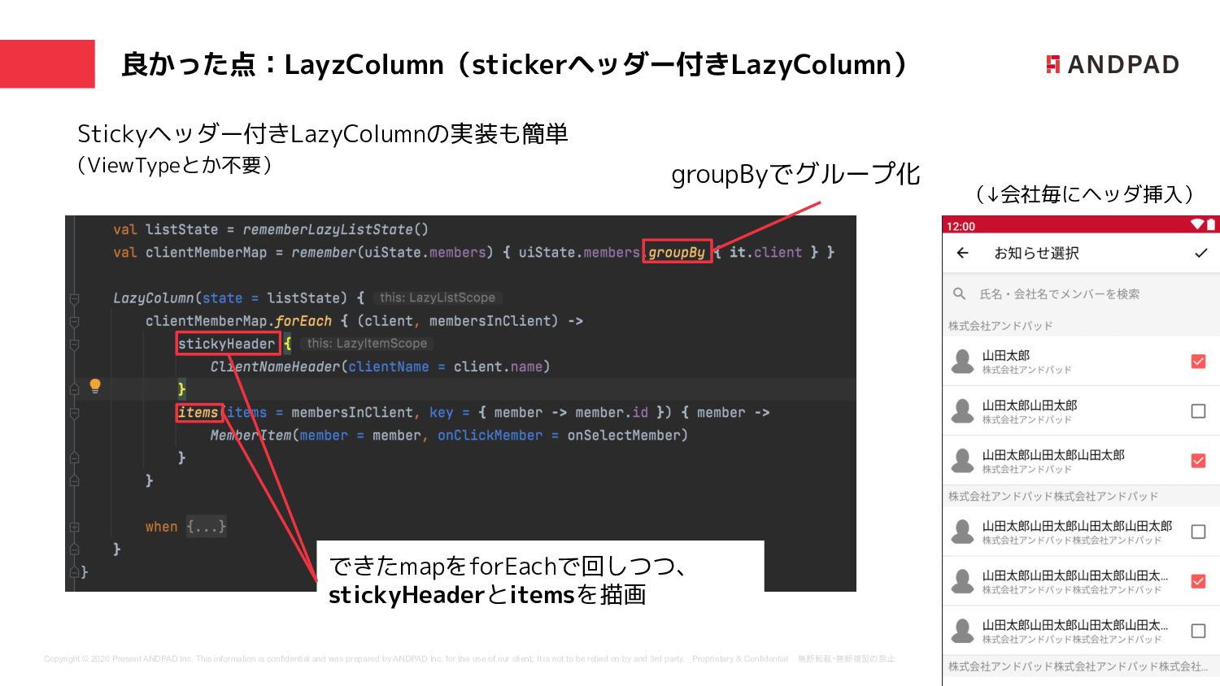
Task: Click the avatar icon of 山田太郎山田太郎山田太郎
Action: (x=963, y=461)
